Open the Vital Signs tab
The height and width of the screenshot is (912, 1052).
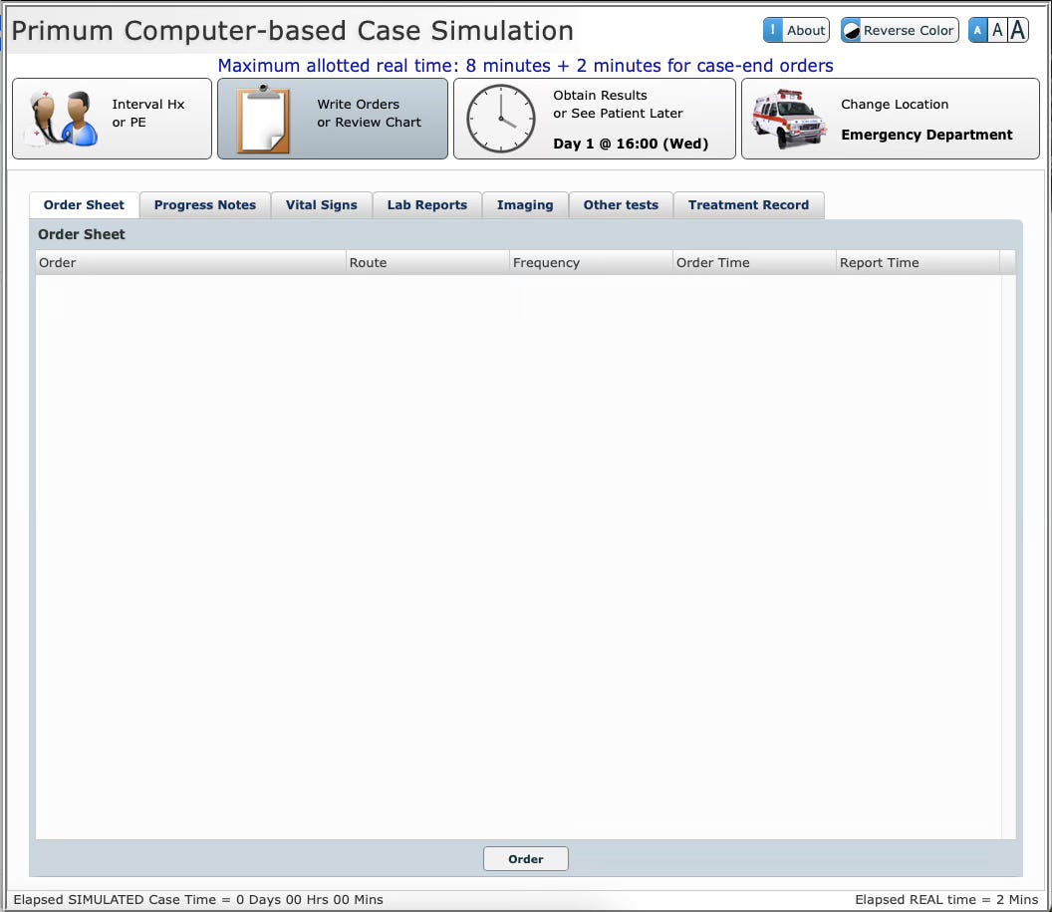[x=321, y=204]
